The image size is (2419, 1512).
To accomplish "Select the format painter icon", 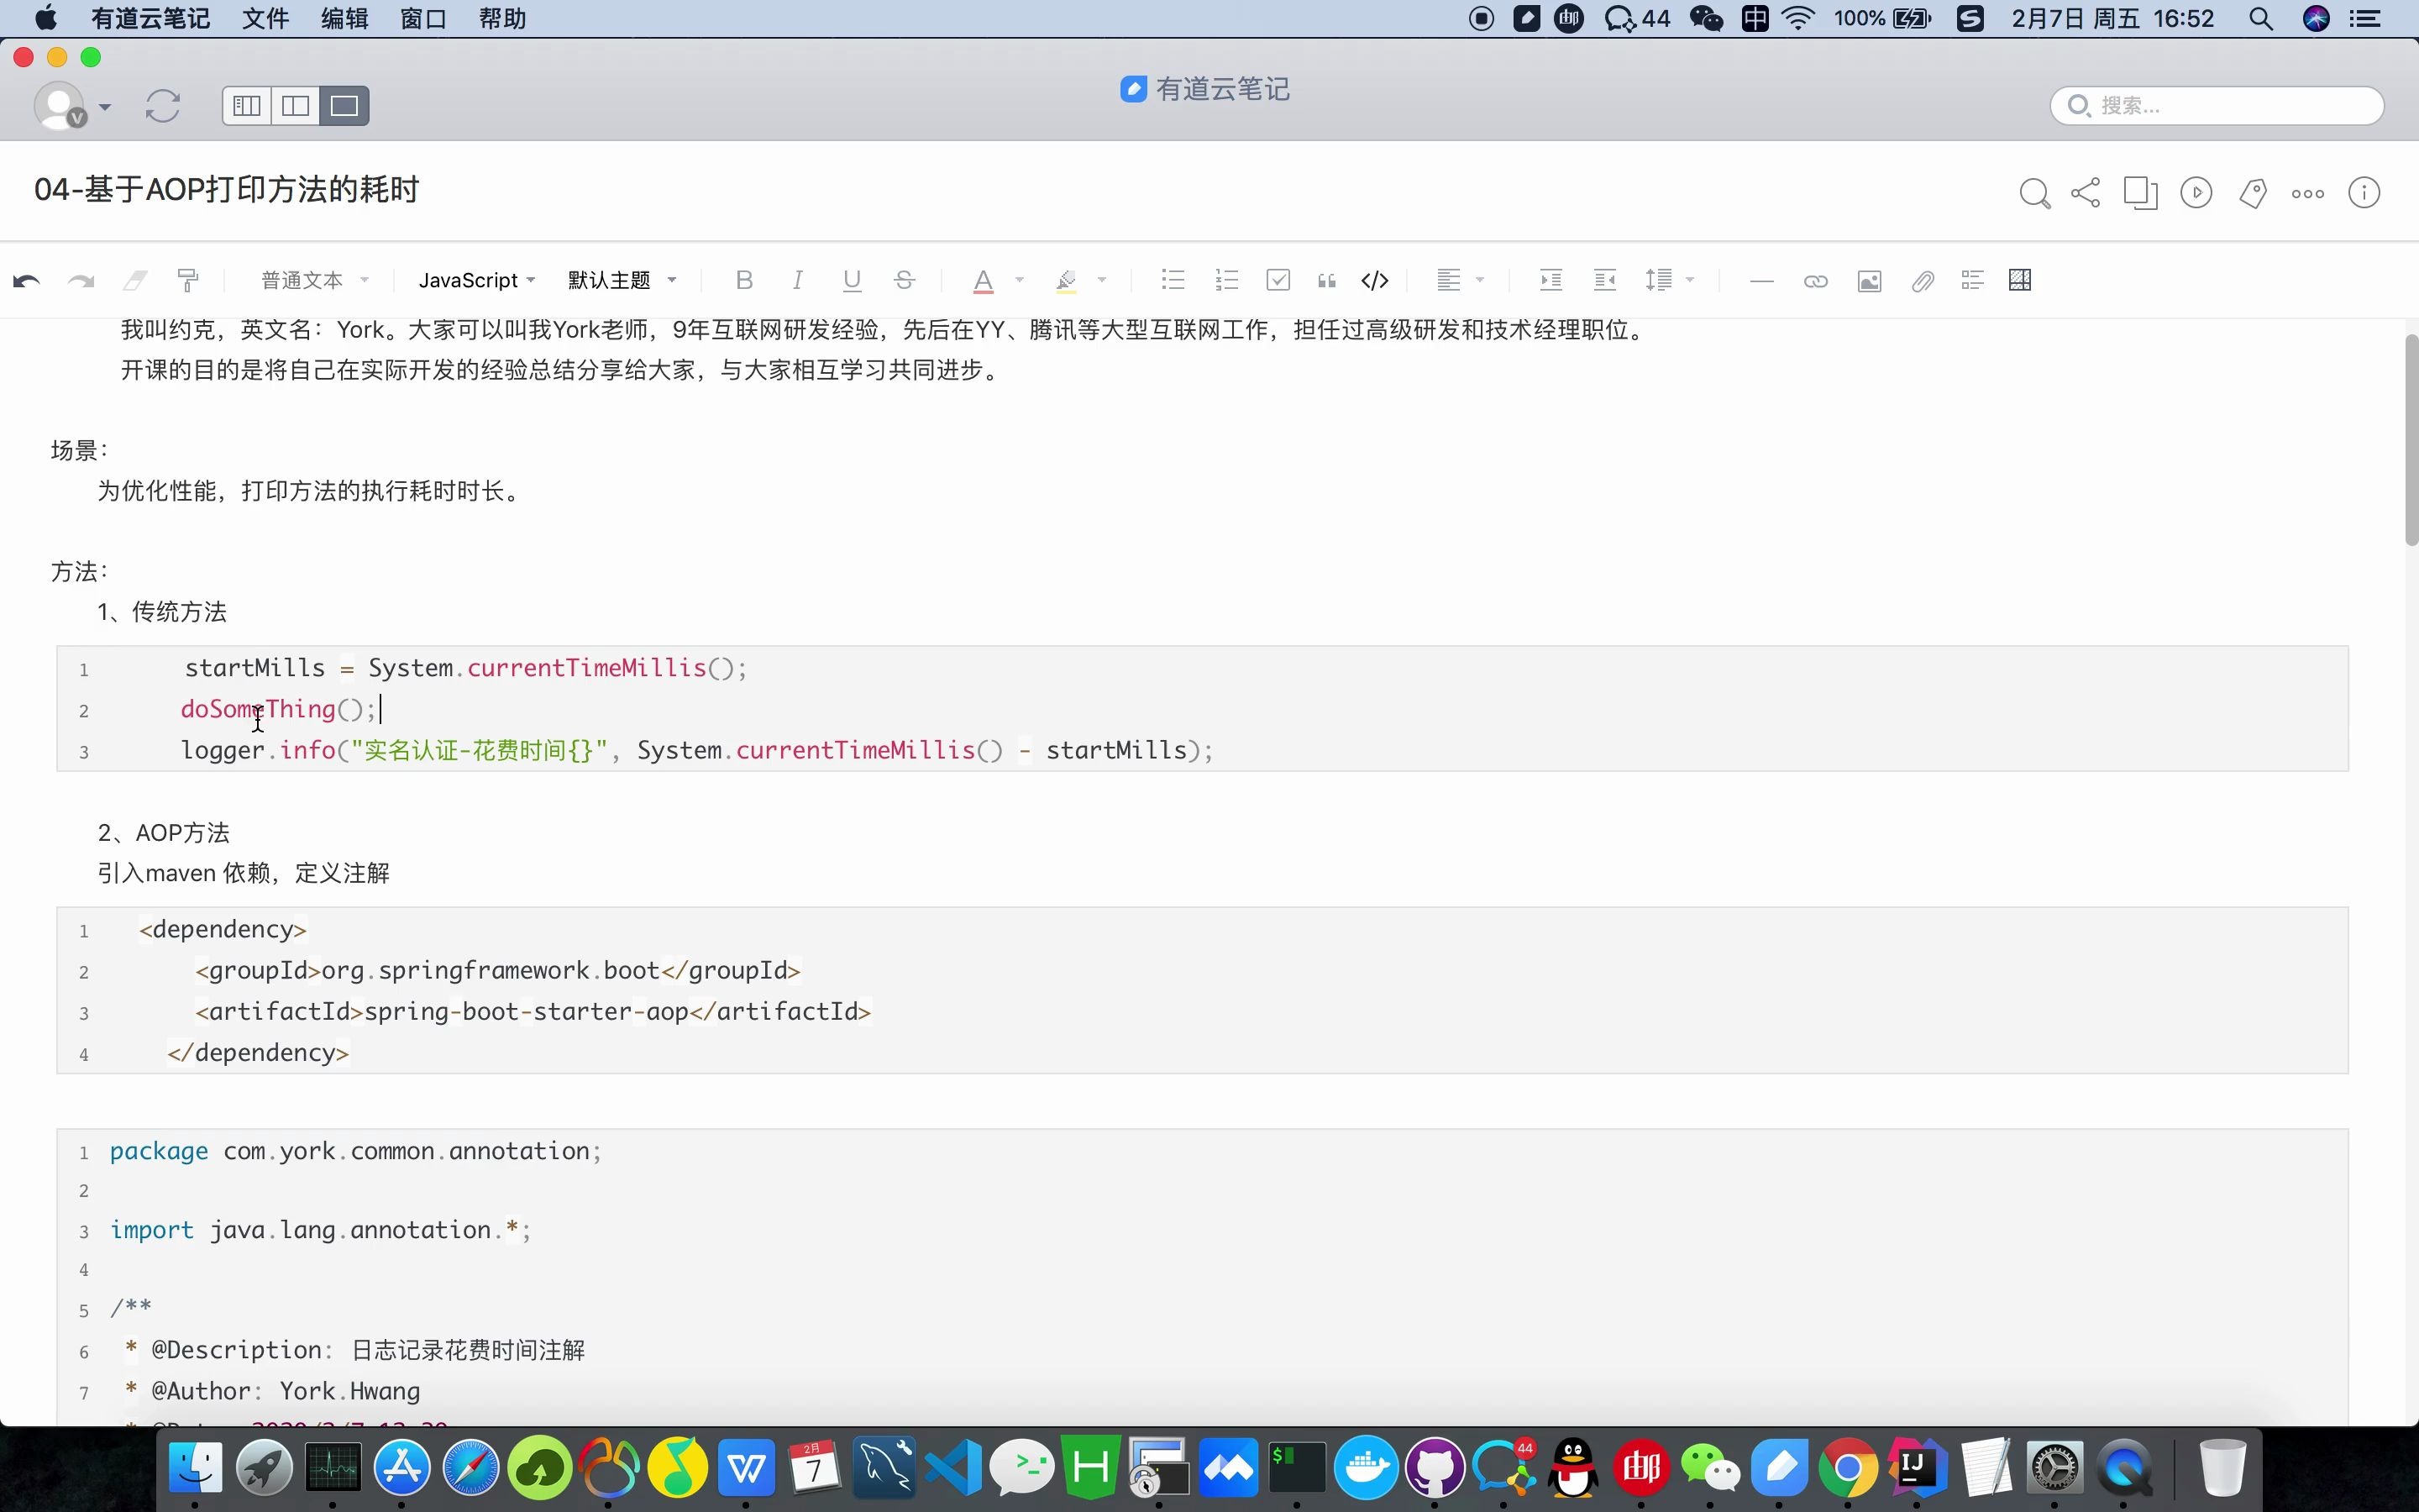I will [188, 281].
